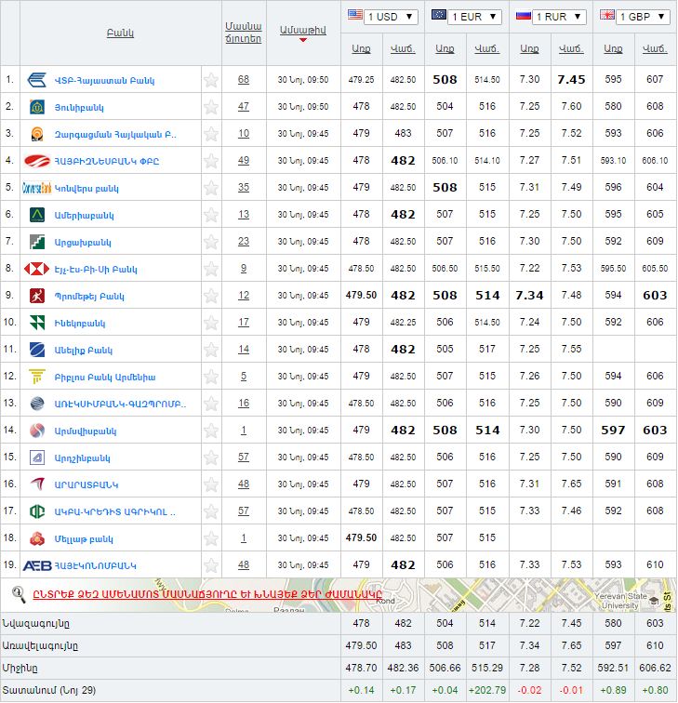Open the 1 EUR currency dropdown
Screen dimensions: 678x703
(x=467, y=17)
